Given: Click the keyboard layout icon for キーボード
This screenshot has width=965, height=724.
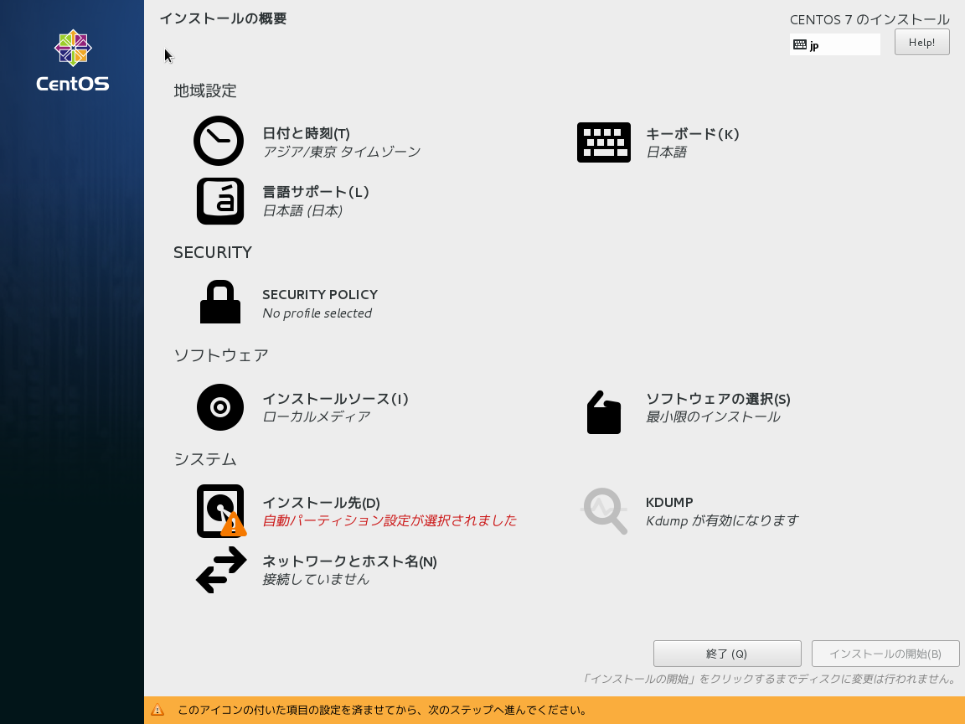Looking at the screenshot, I should (x=604, y=142).
